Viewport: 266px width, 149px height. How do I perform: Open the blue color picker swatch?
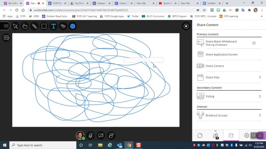coord(73,26)
